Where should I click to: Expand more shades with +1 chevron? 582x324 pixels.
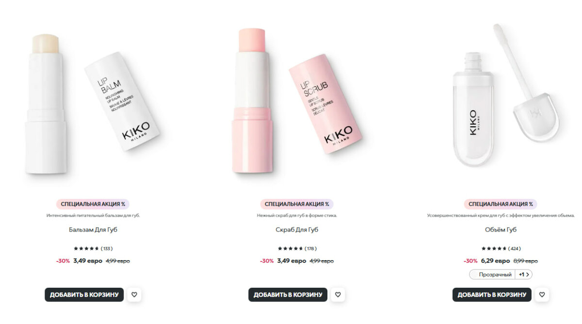pyautogui.click(x=524, y=274)
